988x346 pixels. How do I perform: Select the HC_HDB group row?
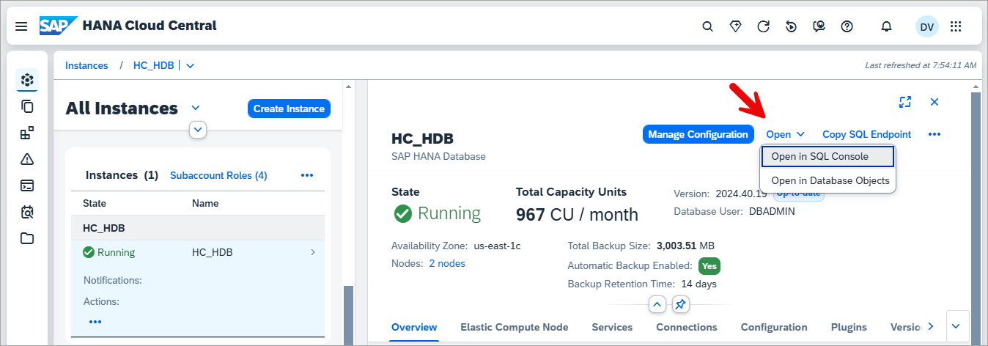point(198,228)
